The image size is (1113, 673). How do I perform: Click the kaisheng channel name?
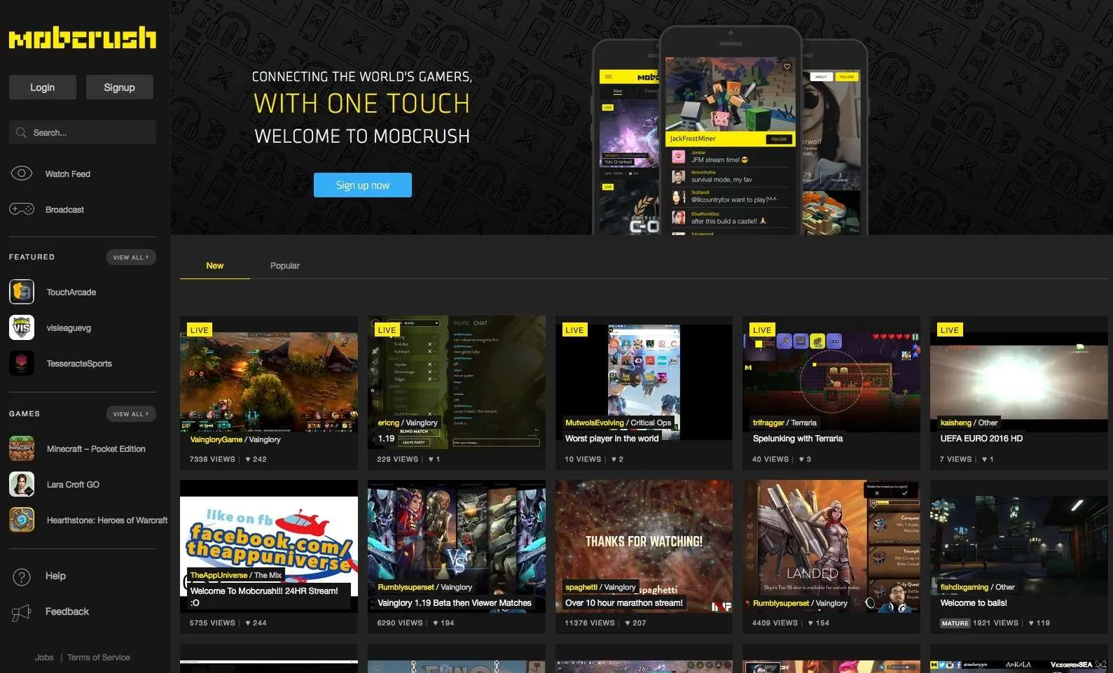[956, 423]
